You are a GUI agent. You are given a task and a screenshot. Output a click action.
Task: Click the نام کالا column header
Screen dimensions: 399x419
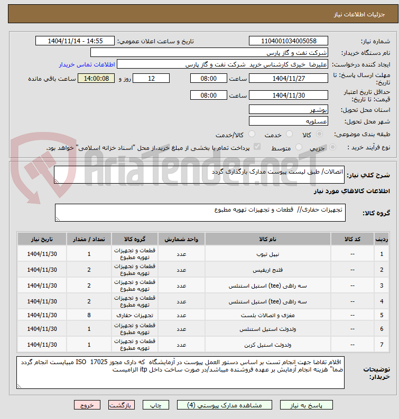[267, 239]
